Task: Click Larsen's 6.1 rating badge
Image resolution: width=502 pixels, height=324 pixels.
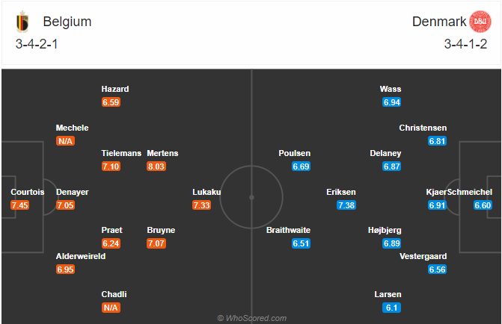Action: point(391,308)
